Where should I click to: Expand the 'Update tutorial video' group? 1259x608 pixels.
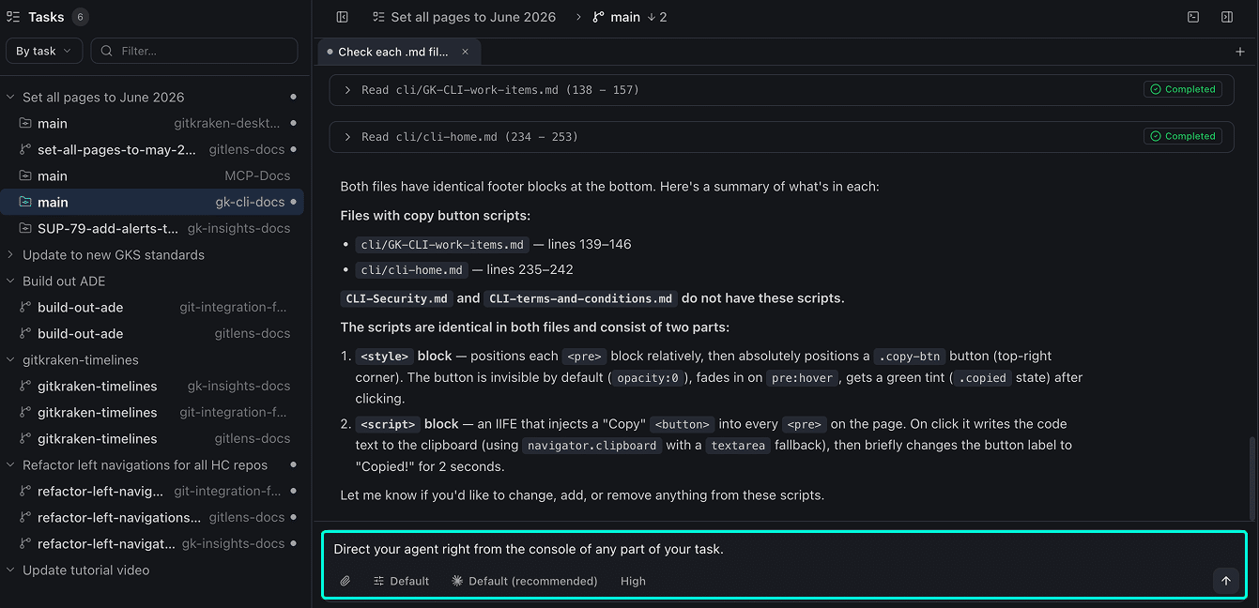(x=10, y=570)
